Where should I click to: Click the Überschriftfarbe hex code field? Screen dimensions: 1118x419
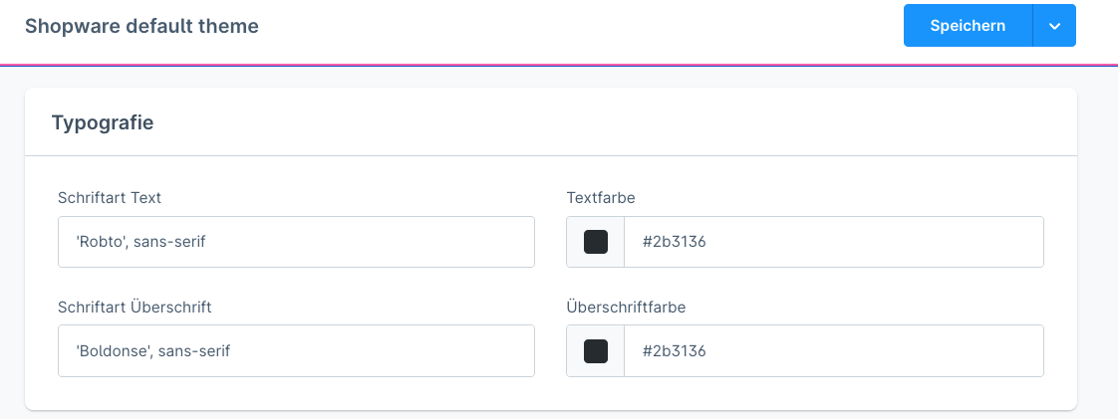(847, 351)
